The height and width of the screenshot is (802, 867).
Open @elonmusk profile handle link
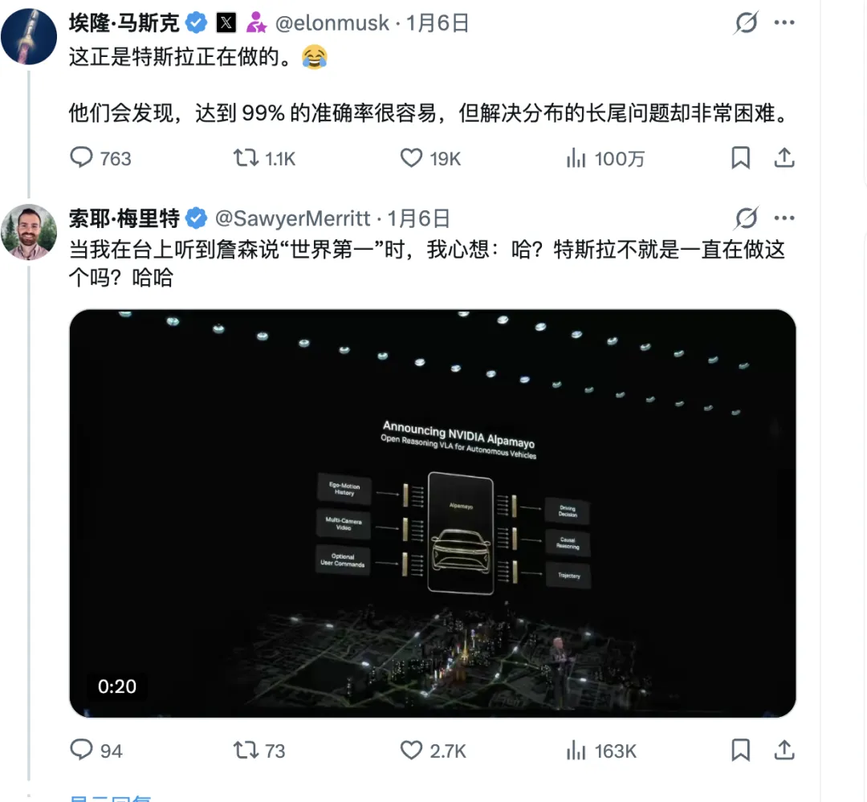point(332,23)
